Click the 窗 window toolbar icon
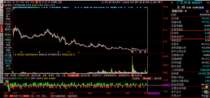The height and width of the screenshot is (98, 210). (x=144, y=2)
